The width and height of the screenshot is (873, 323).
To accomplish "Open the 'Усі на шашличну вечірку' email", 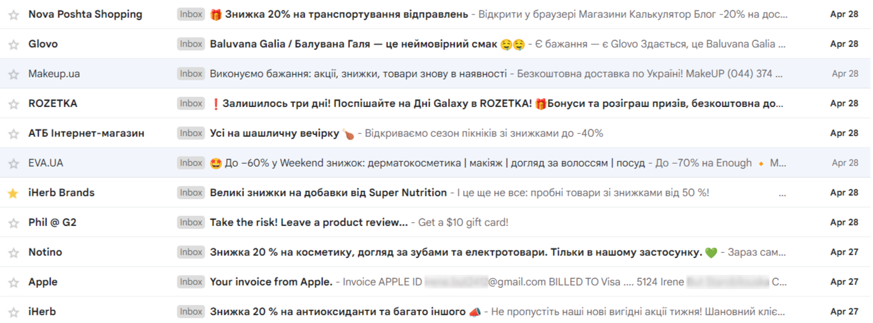I will [274, 133].
